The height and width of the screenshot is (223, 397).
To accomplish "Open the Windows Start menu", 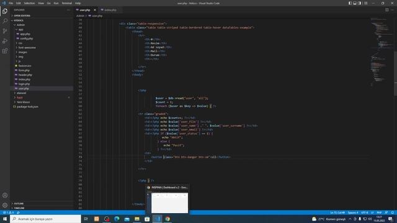I will pos(5,219).
